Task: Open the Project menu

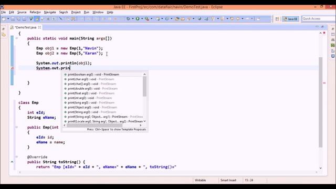Action: [76, 12]
